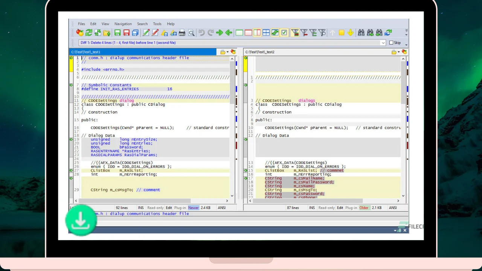
Task: Click the blue Save Both disks icon
Action: click(x=135, y=33)
